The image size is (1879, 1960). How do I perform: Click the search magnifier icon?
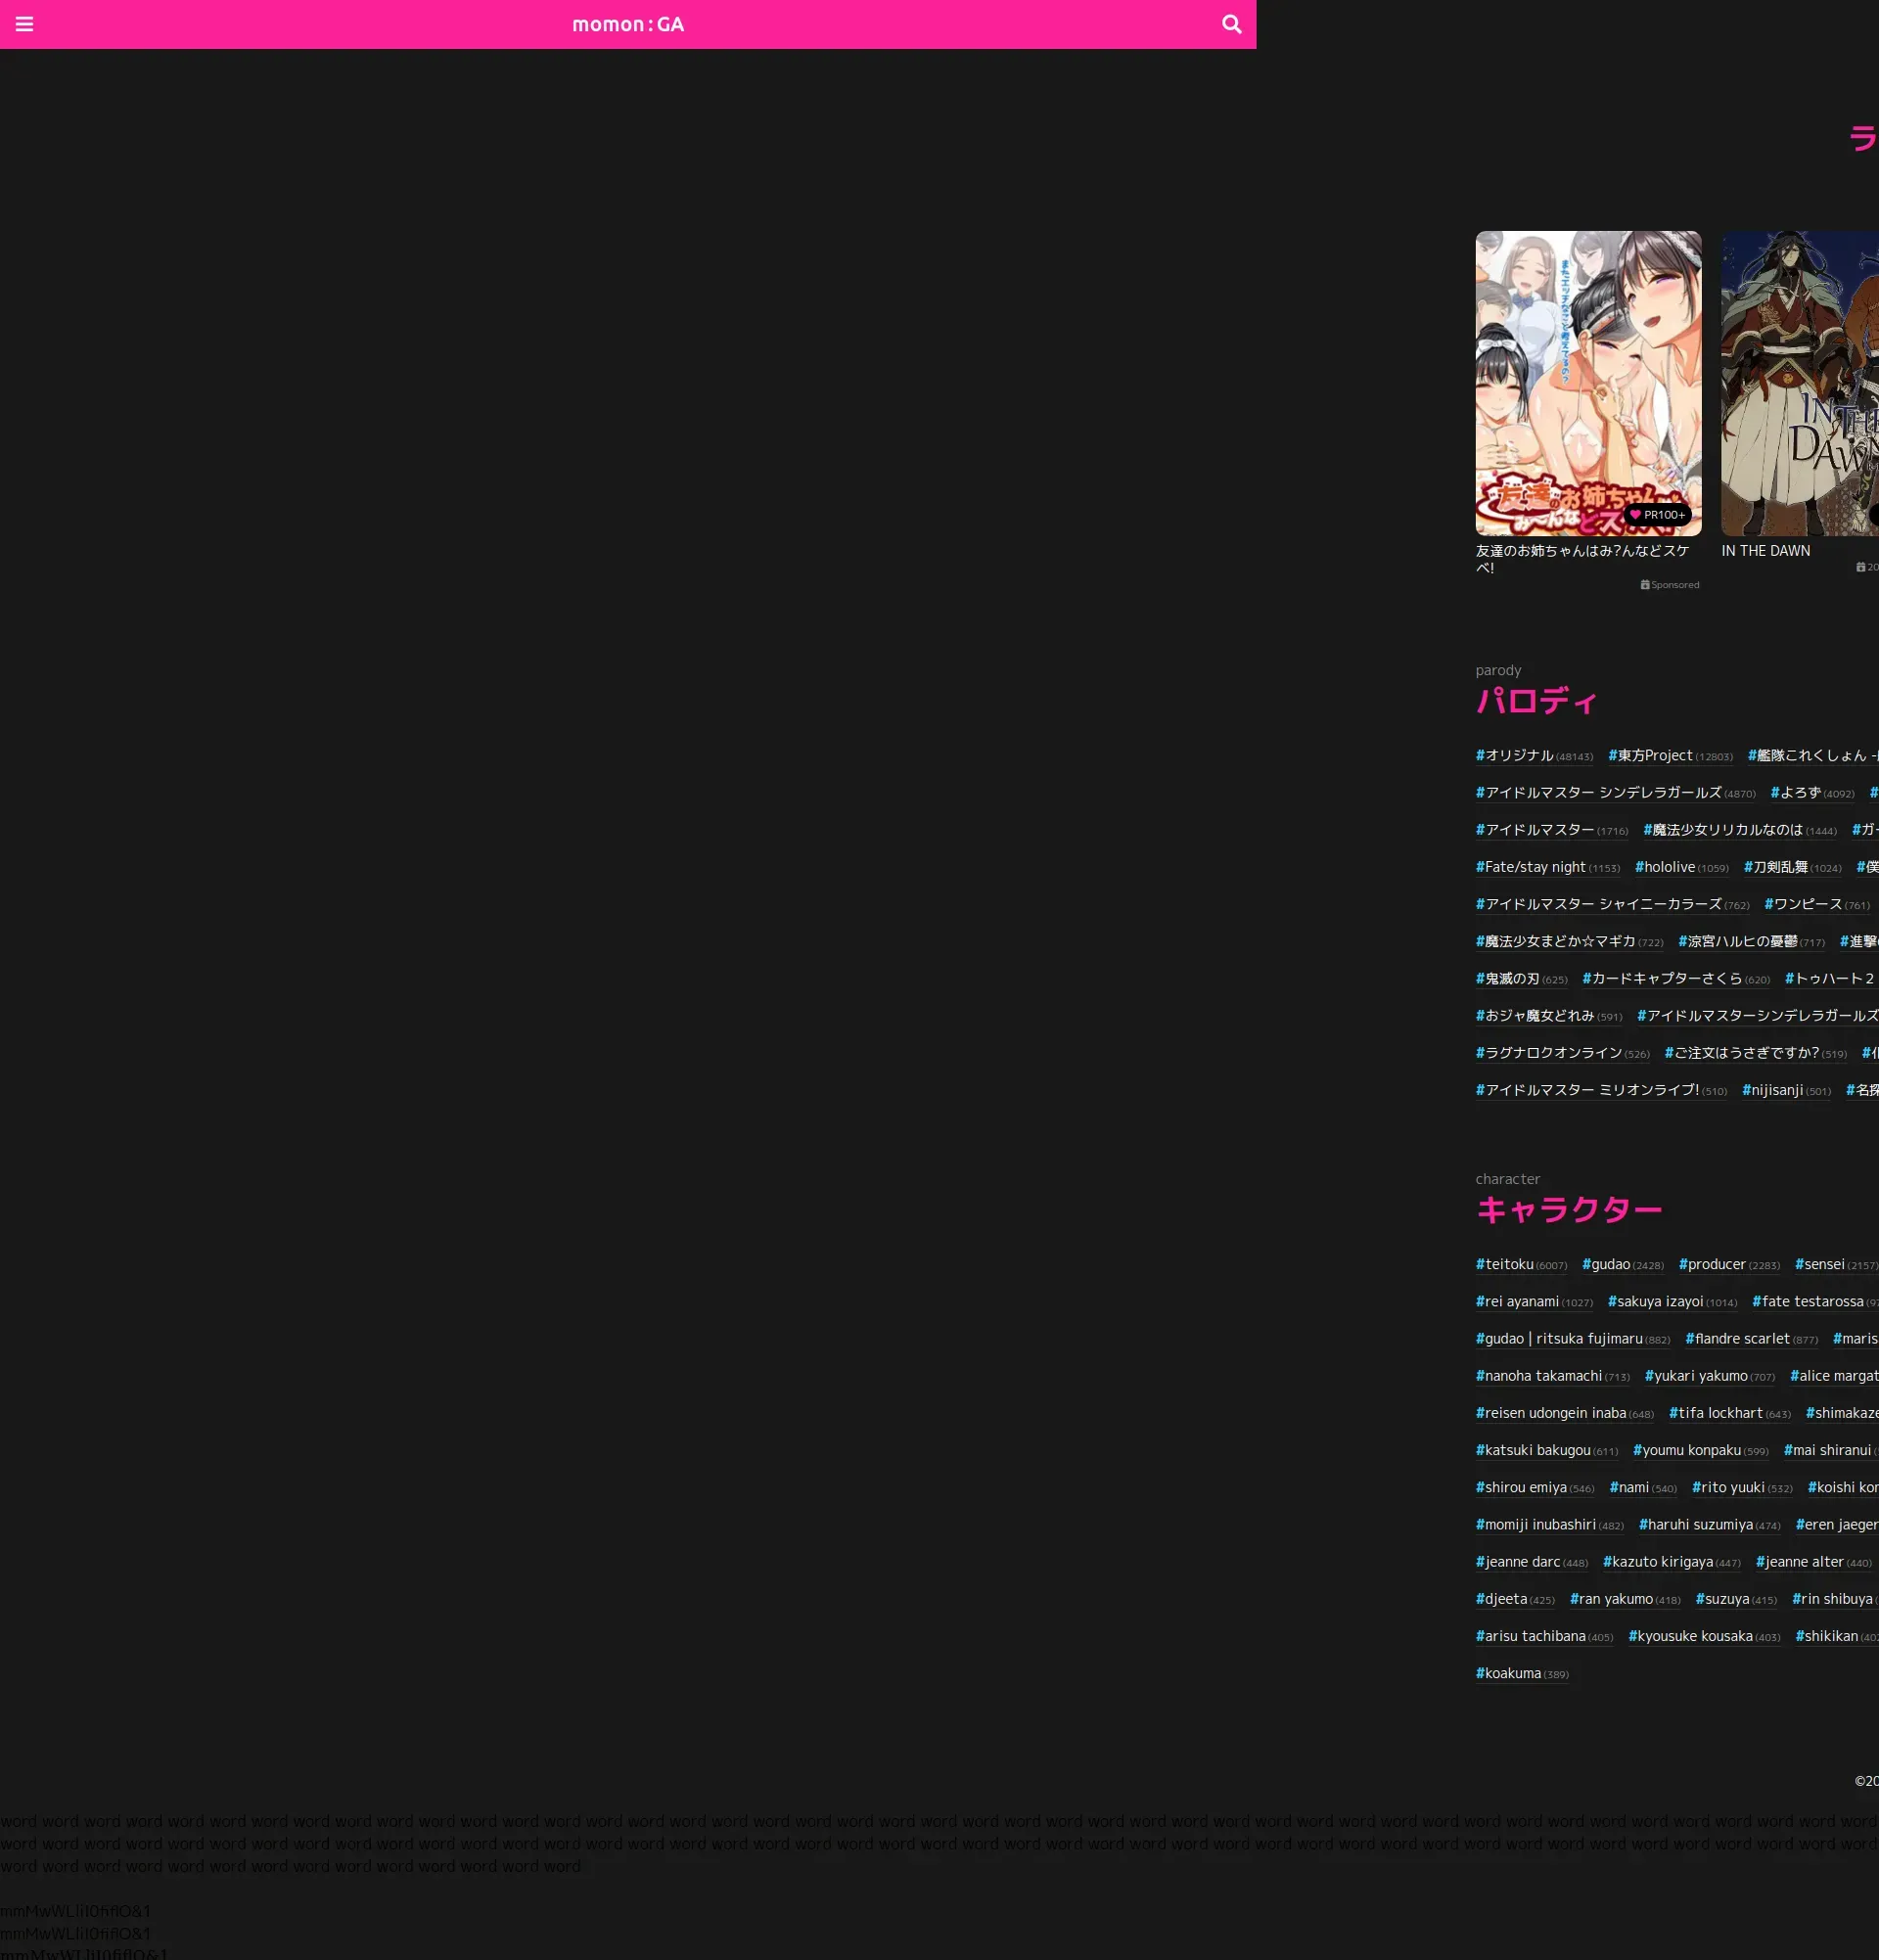click(x=1231, y=24)
